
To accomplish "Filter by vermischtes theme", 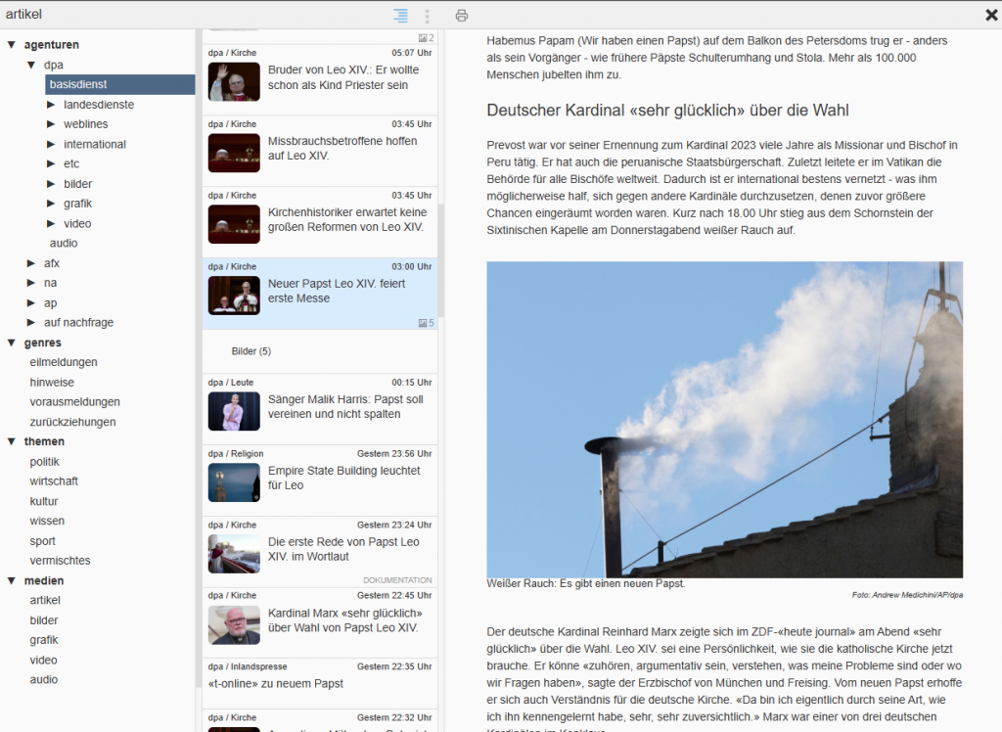I will click(x=60, y=560).
